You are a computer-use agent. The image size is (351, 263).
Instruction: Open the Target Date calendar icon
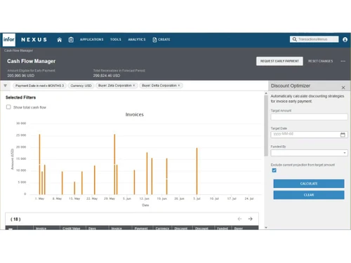pos(343,135)
